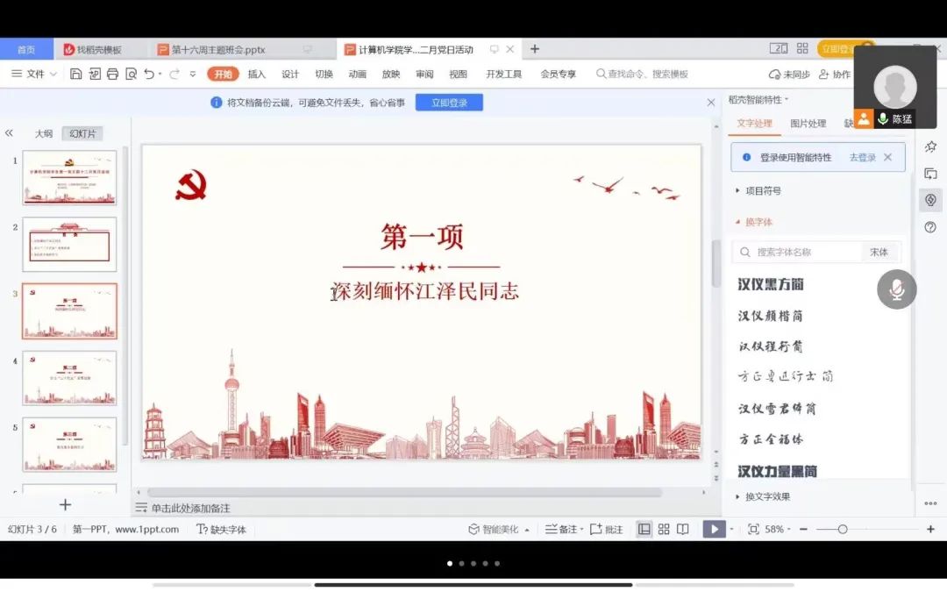Click the reading view icon in status bar
The image size is (947, 592).
tap(683, 528)
